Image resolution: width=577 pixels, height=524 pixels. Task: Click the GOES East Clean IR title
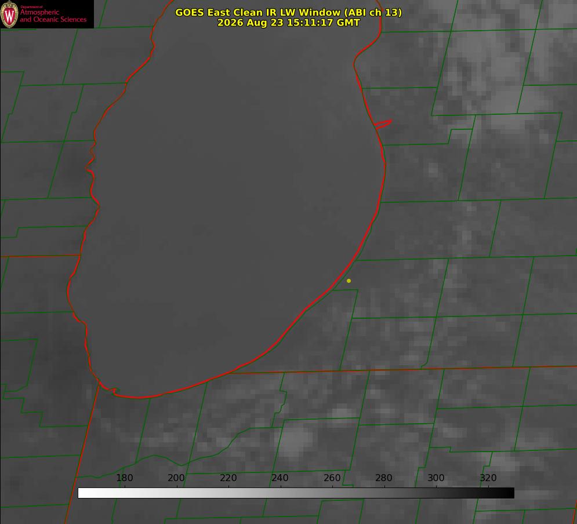coord(289,12)
